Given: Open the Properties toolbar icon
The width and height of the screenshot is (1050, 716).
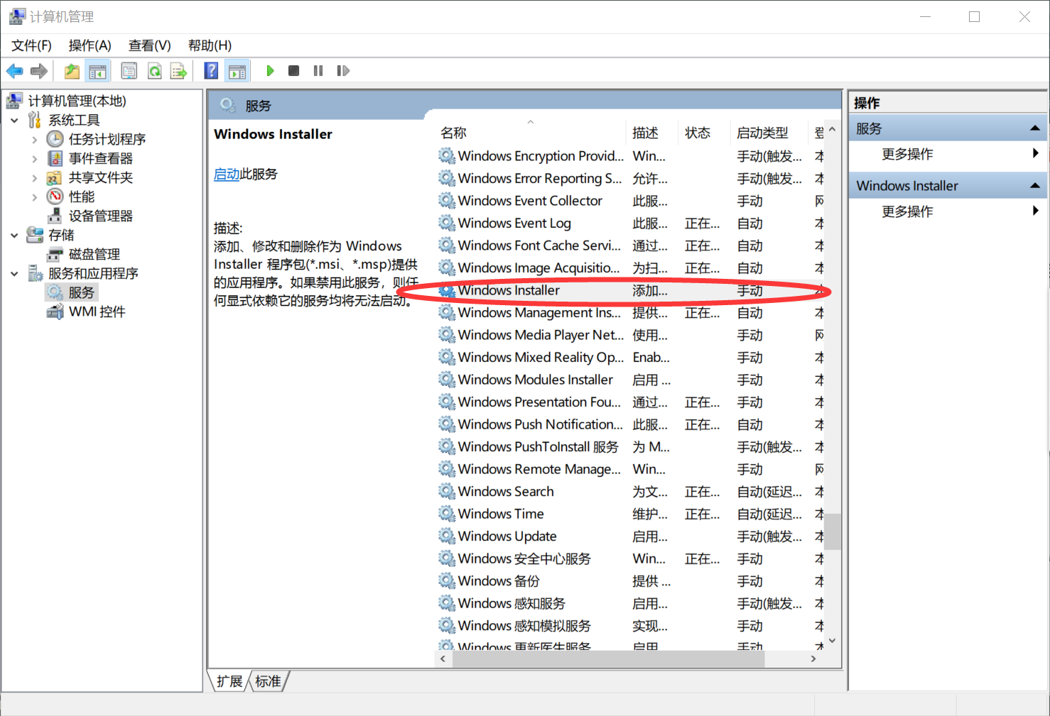Looking at the screenshot, I should 129,71.
